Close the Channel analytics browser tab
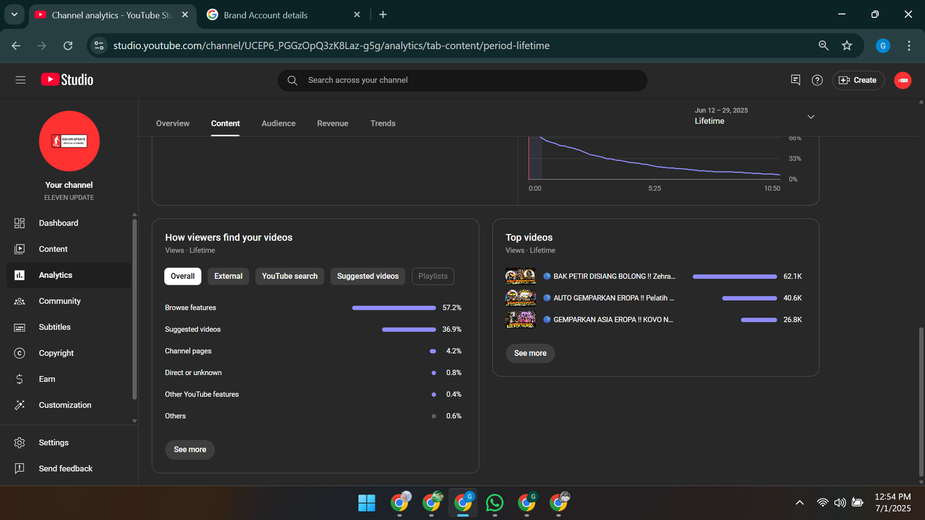 click(185, 14)
